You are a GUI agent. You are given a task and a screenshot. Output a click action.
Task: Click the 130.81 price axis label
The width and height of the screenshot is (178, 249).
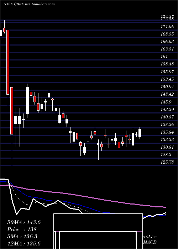(167, 147)
